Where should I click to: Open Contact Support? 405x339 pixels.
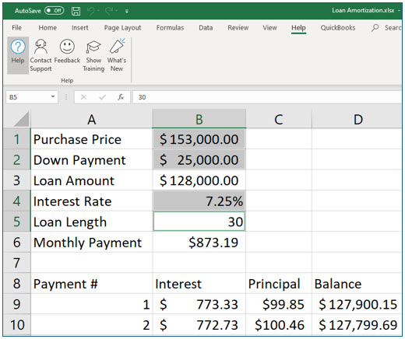40,55
